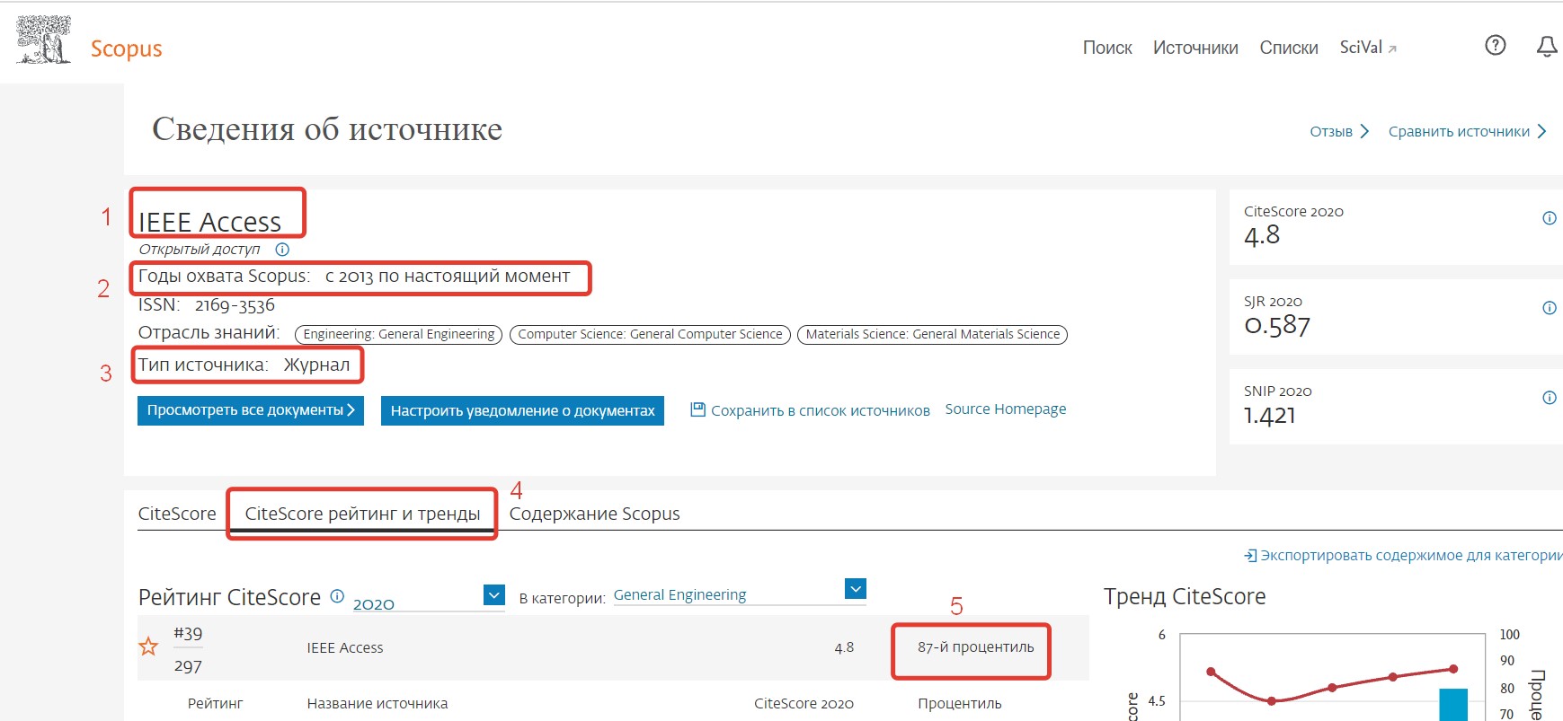This screenshot has height=721, width=1563.
Task: Click the Сведения об источнике page heading
Action: click(327, 129)
